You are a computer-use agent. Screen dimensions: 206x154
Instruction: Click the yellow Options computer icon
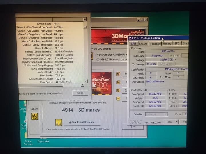click(x=34, y=116)
